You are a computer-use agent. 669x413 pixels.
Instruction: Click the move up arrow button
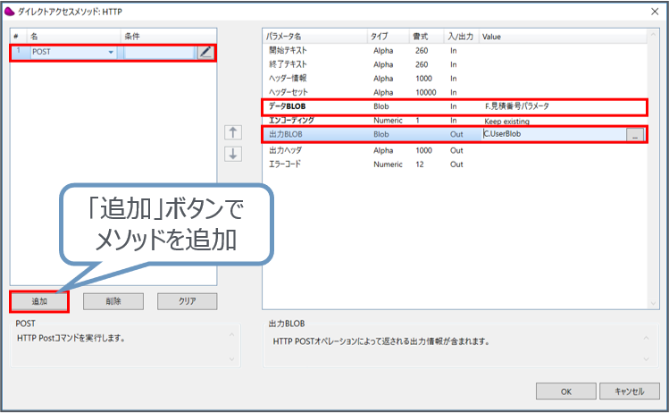tap(232, 132)
